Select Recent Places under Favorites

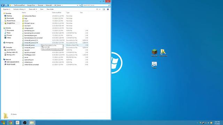click(11, 21)
